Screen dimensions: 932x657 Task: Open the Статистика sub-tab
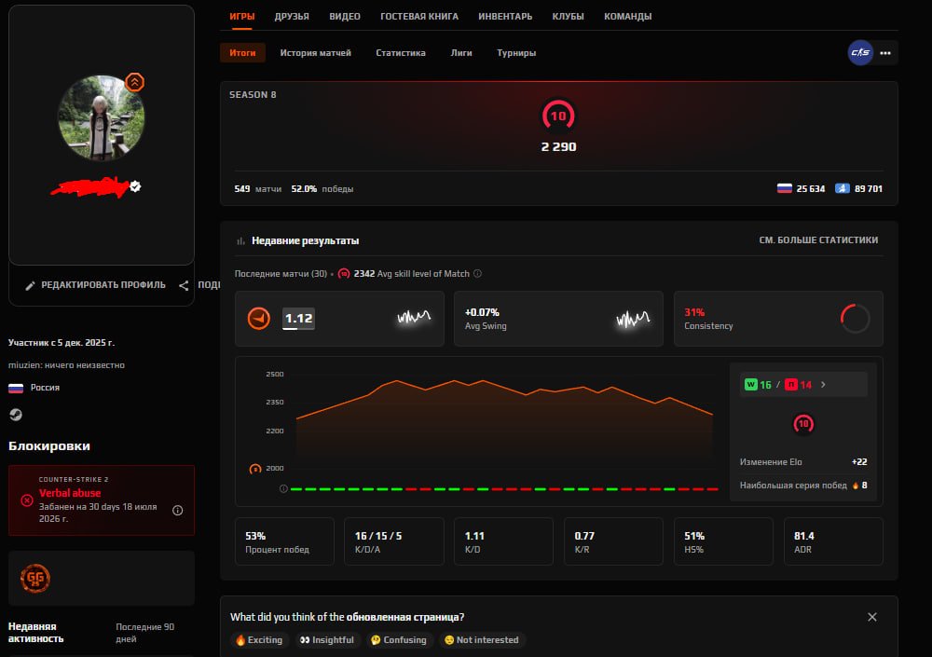click(x=401, y=52)
